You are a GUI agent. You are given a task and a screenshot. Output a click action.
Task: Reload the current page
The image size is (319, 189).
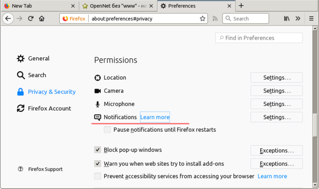pos(31,19)
